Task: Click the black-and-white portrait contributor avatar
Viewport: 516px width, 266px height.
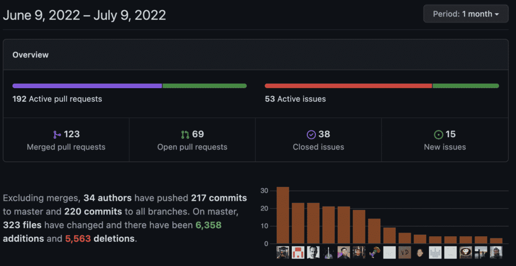Action: [x=313, y=252]
